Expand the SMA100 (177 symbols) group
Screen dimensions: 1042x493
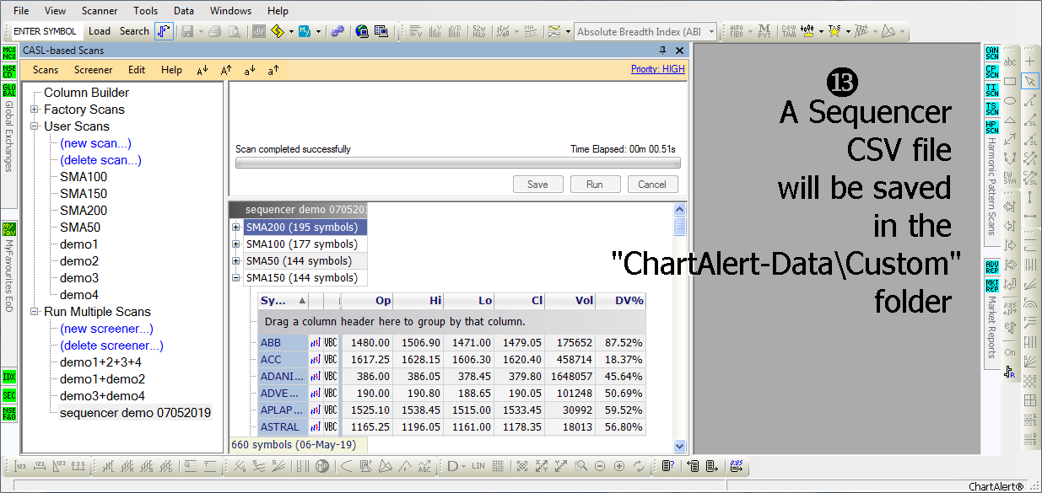point(236,244)
